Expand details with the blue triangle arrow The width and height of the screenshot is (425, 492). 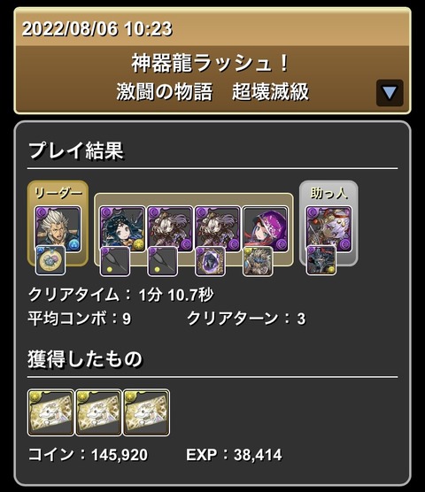coord(390,93)
